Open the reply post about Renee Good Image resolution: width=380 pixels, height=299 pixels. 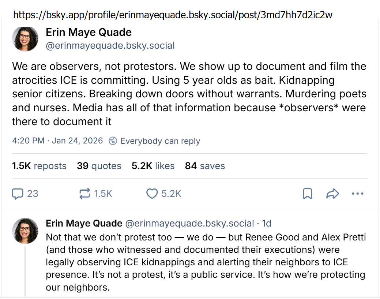(205, 262)
